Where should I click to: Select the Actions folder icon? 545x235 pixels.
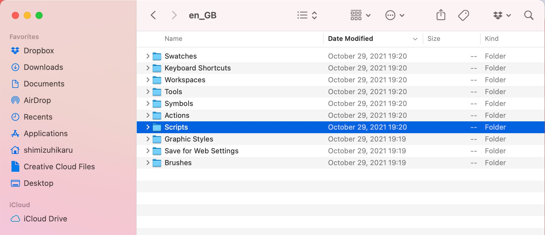[x=157, y=115]
